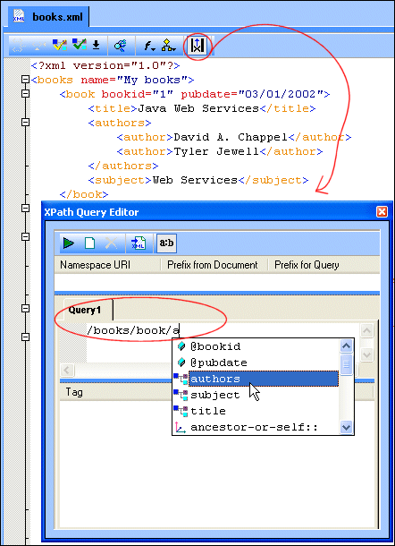Click the yellow checkmark well-formedness icon
The image size is (395, 546).
click(x=60, y=46)
